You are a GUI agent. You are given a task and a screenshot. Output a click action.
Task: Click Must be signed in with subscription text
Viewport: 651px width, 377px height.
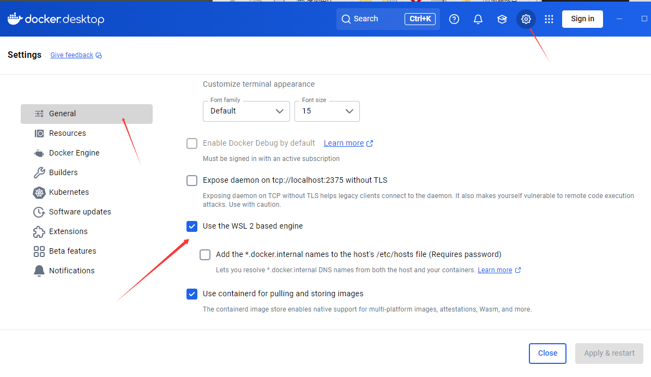271,159
